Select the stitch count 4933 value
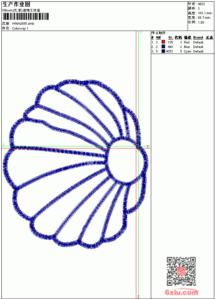Screen dimensions: 215x299 tap(201, 4)
